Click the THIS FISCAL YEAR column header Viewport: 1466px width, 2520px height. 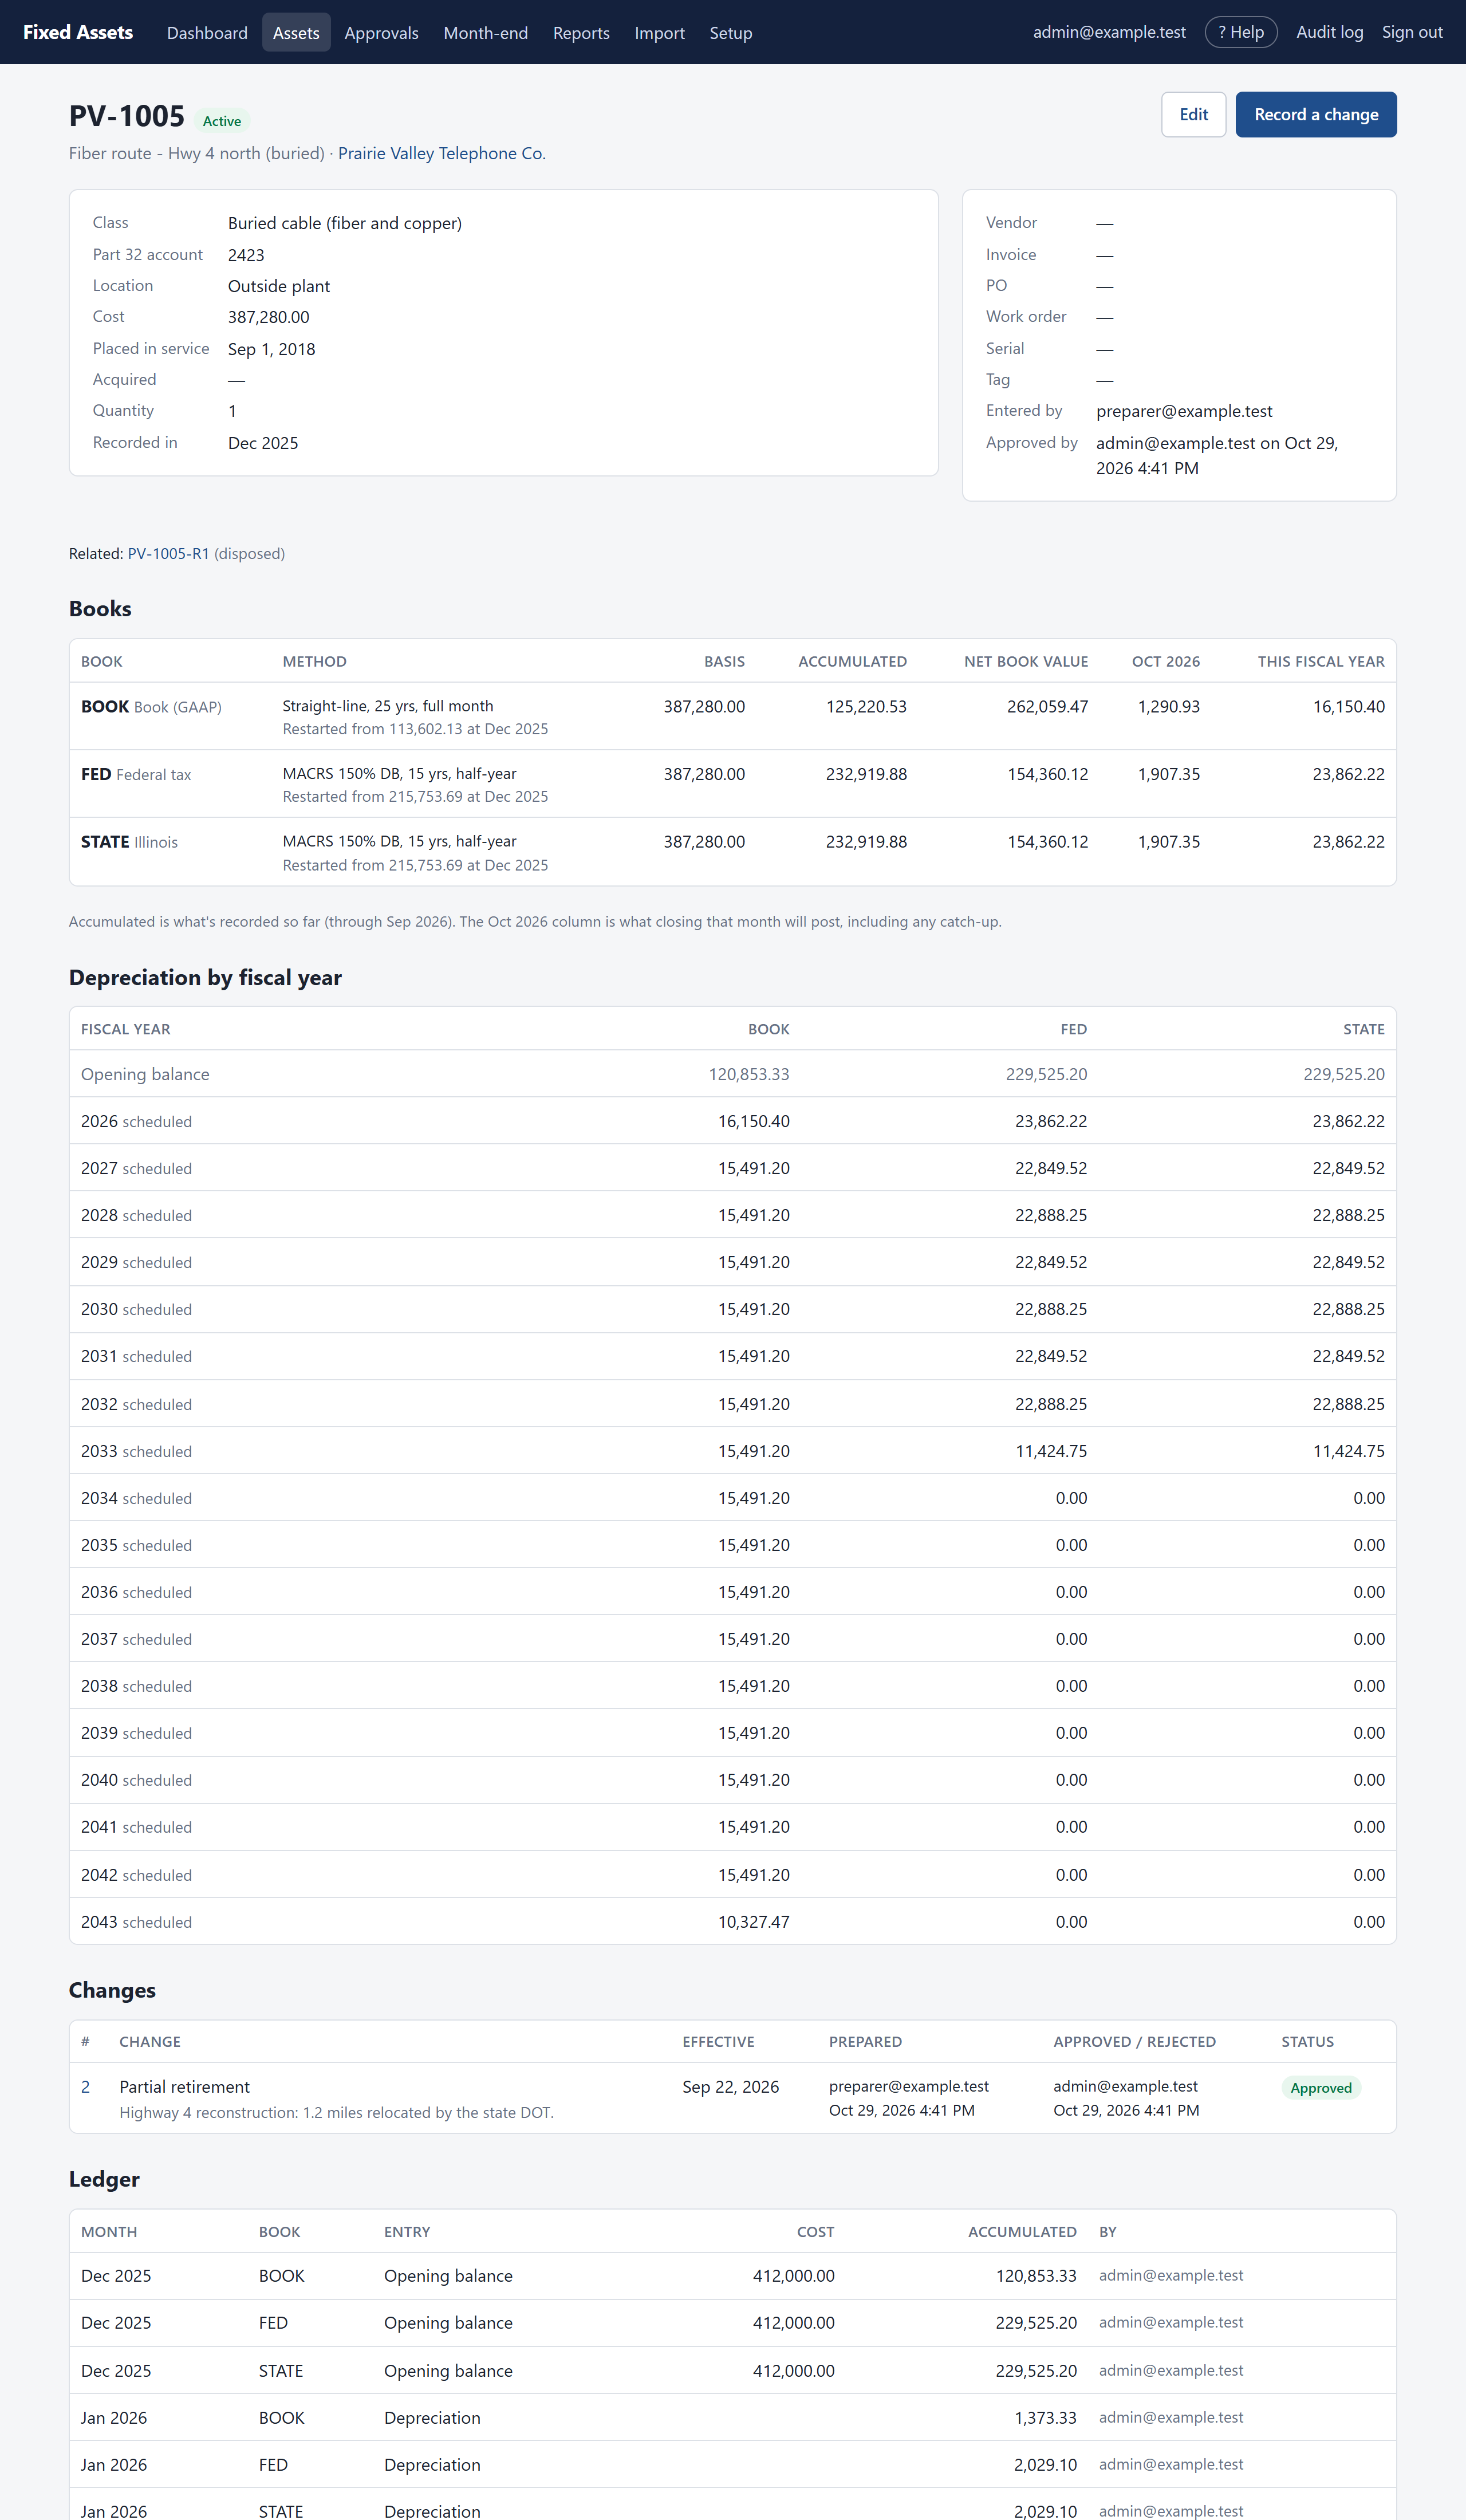[1321, 661]
